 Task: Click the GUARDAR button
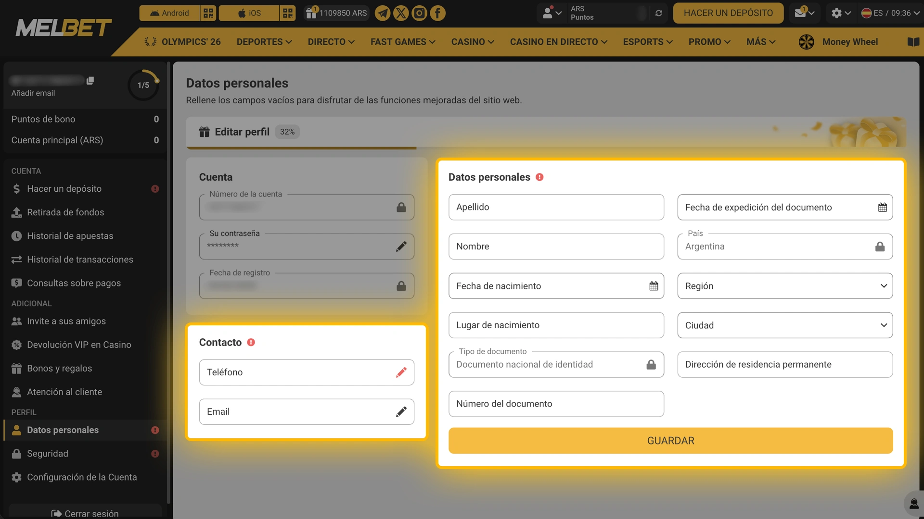tap(670, 441)
